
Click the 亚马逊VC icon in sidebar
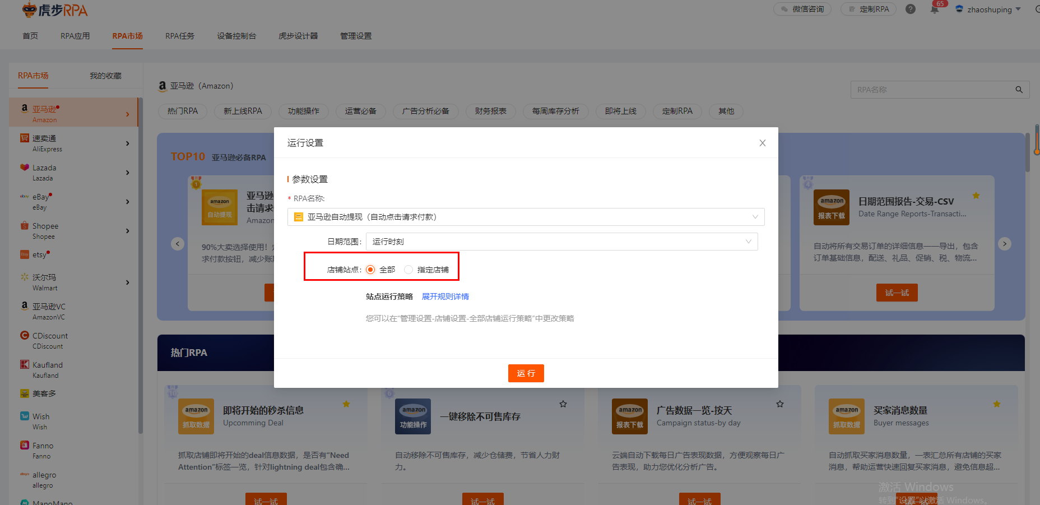[x=25, y=306]
